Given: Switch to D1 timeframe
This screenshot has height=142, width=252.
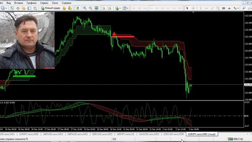Looking at the screenshot, I should tap(169, 8).
